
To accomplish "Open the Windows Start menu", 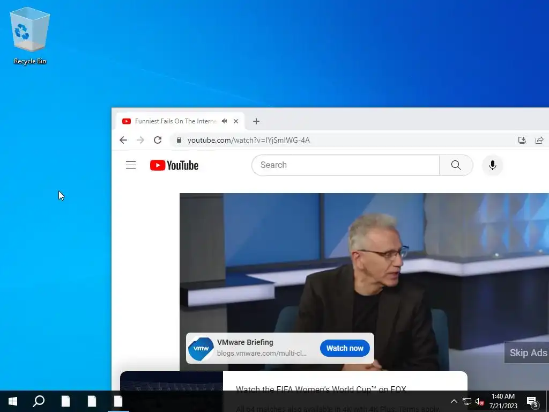I will pyautogui.click(x=13, y=401).
